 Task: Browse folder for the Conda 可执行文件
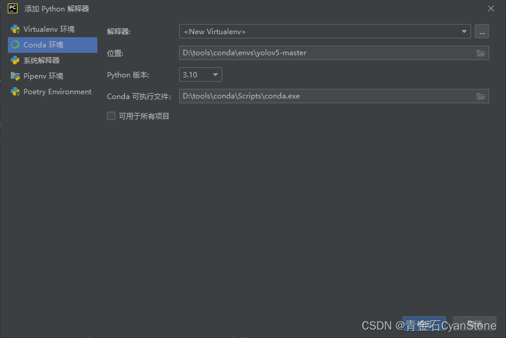481,97
